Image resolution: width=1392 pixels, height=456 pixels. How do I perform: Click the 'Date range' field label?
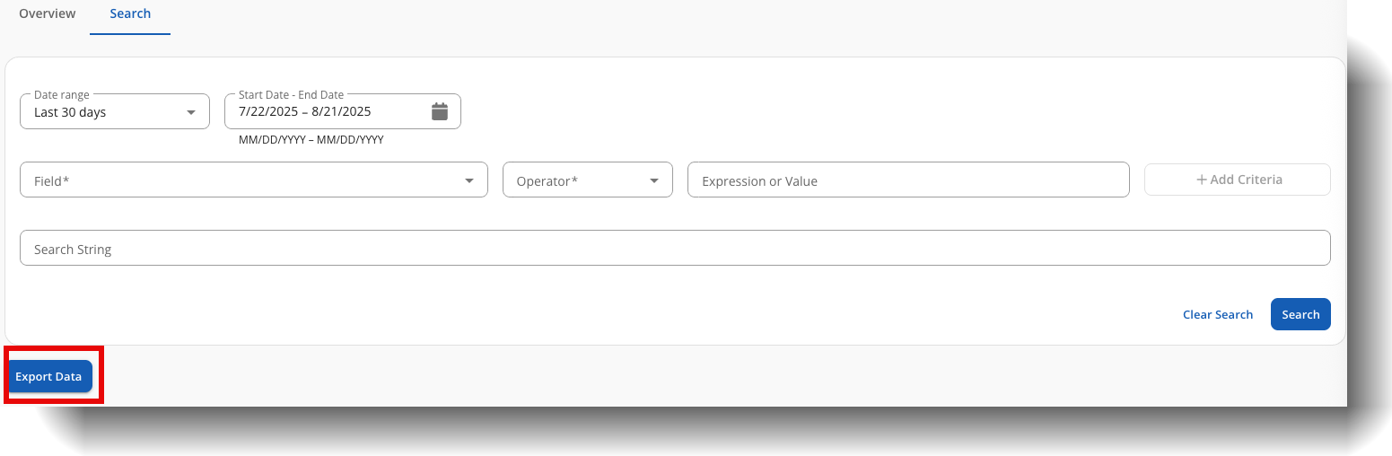click(62, 95)
